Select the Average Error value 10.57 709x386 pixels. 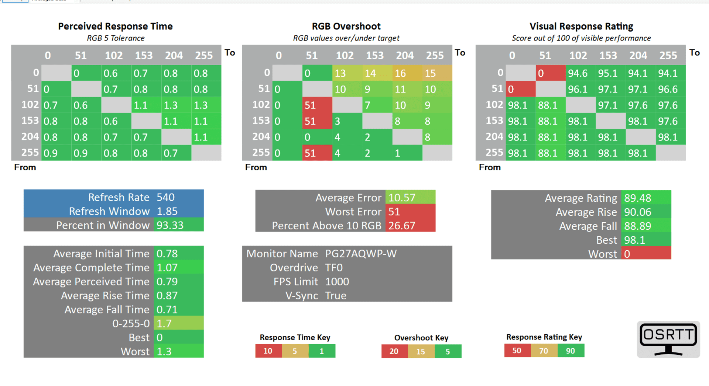click(x=402, y=198)
